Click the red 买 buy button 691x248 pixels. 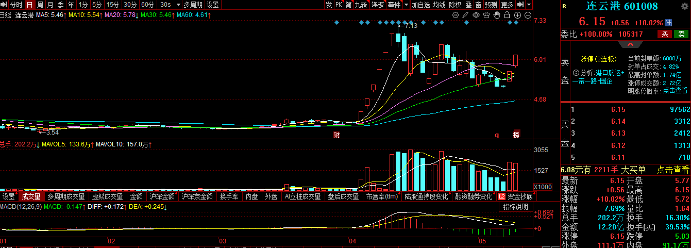[665, 34]
